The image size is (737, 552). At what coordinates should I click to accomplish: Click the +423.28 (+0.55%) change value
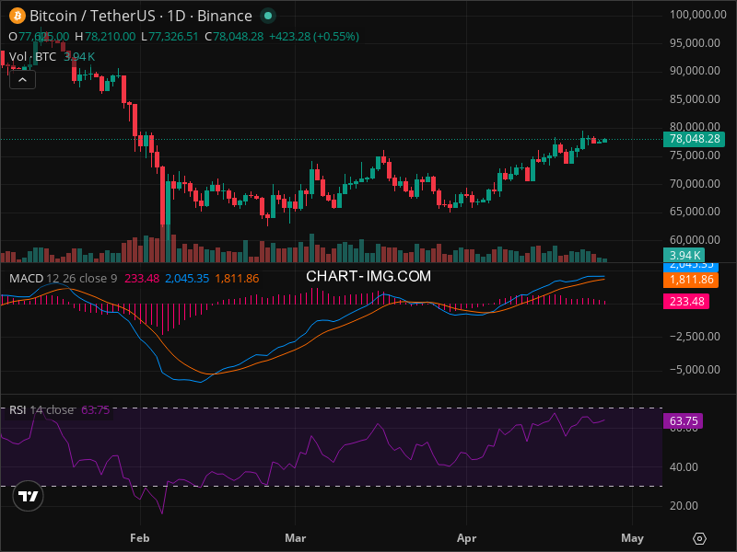pos(314,37)
